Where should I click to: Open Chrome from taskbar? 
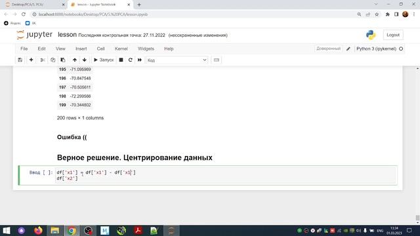72,230
